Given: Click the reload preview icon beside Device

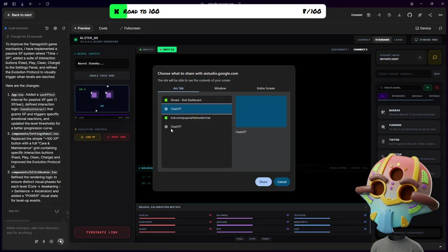Looking at the screenshot, I should (441, 28).
